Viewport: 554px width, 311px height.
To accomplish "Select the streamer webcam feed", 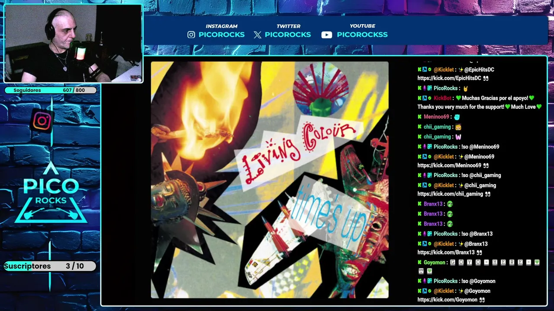I will (73, 43).
